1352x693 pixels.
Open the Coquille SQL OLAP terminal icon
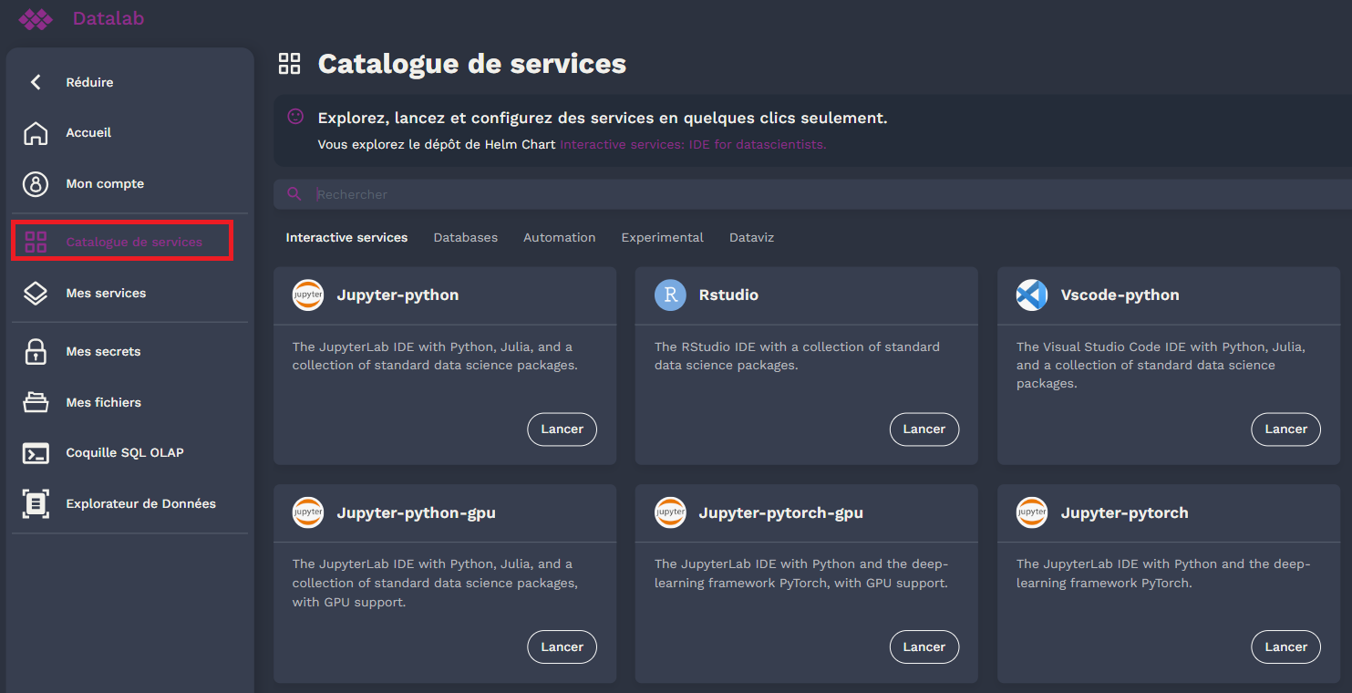[x=36, y=452]
